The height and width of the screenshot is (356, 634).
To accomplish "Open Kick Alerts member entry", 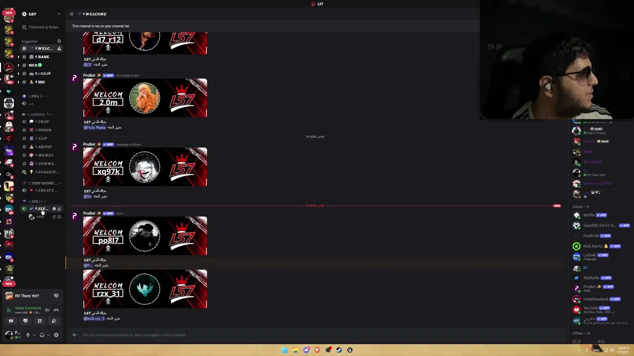I will (x=600, y=246).
